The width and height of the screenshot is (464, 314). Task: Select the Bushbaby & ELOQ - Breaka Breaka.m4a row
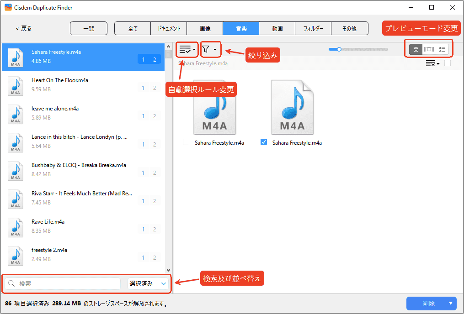pyautogui.click(x=83, y=171)
